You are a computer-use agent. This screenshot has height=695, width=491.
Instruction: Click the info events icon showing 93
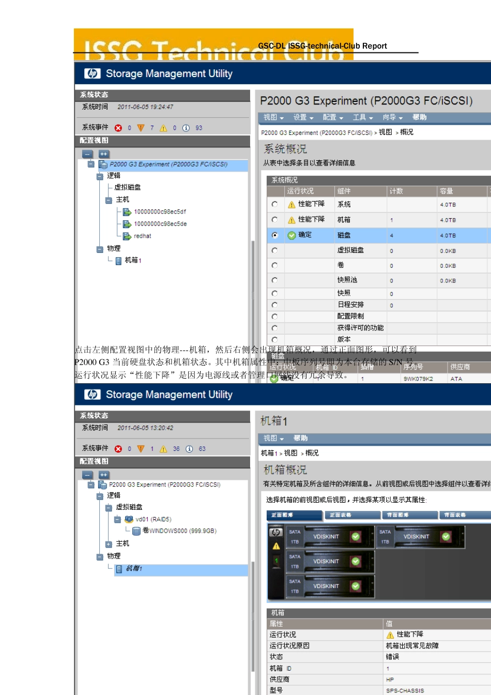click(186, 128)
